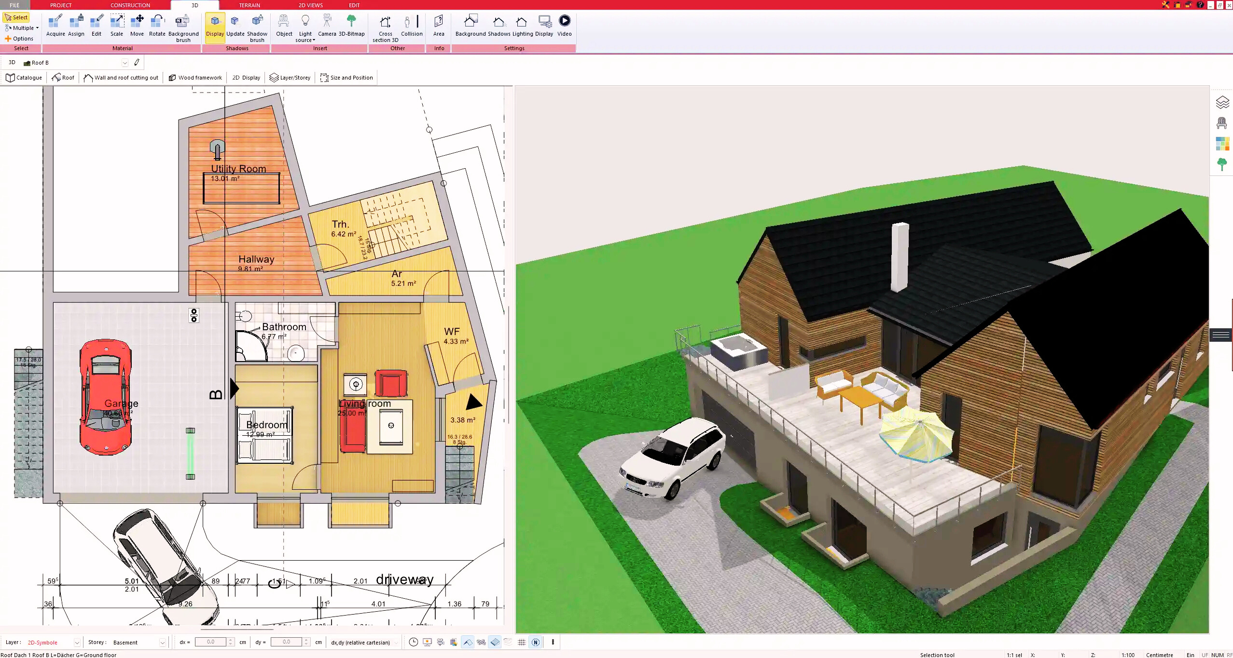Screen dimensions: 1233x658
Task: Open the Size and Position dialog
Action: point(346,77)
